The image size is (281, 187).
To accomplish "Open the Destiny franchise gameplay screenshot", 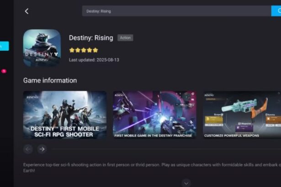I will coord(154,114).
